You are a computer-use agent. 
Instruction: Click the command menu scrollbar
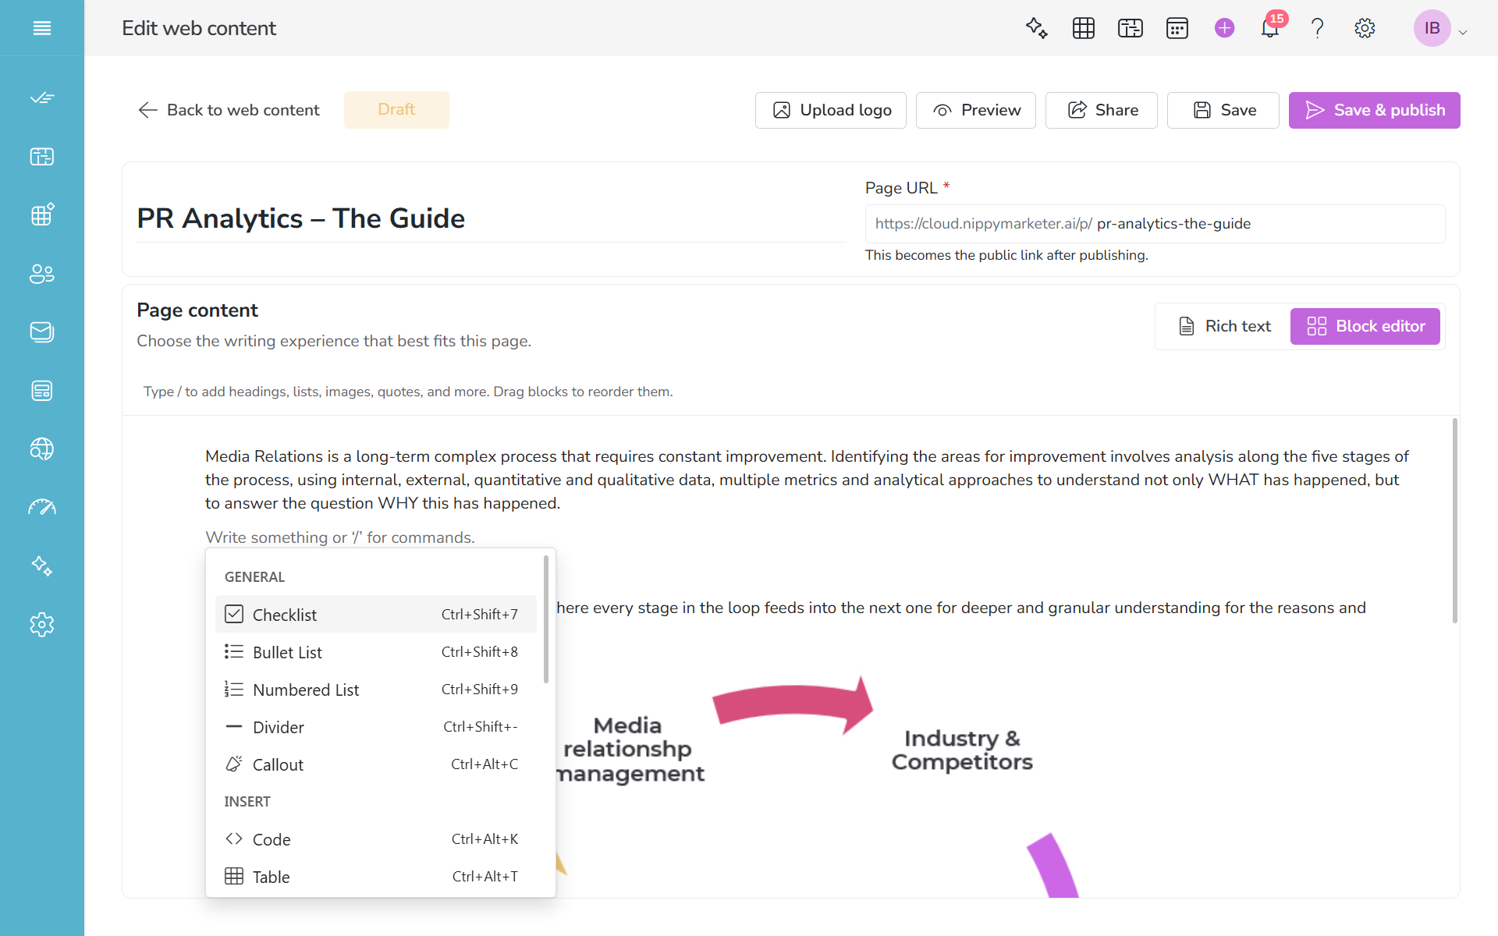(546, 619)
